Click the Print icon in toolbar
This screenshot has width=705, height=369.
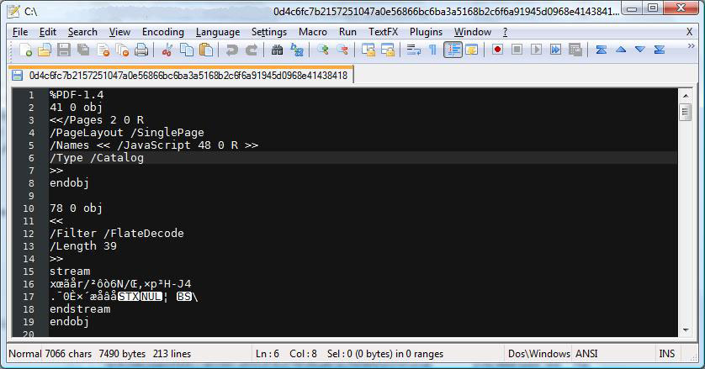point(141,50)
